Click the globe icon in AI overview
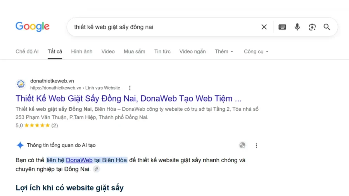The height and width of the screenshot is (196, 349). (242, 145)
